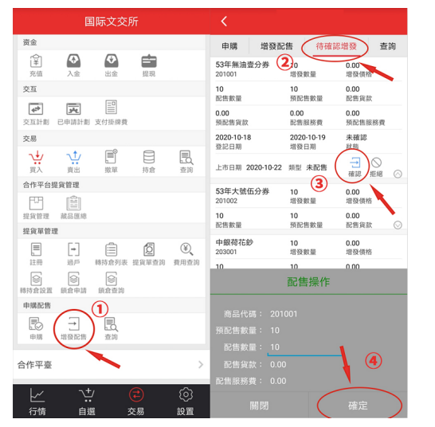Open the 持倉 holdings icon
The height and width of the screenshot is (427, 435).
pyautogui.click(x=149, y=162)
